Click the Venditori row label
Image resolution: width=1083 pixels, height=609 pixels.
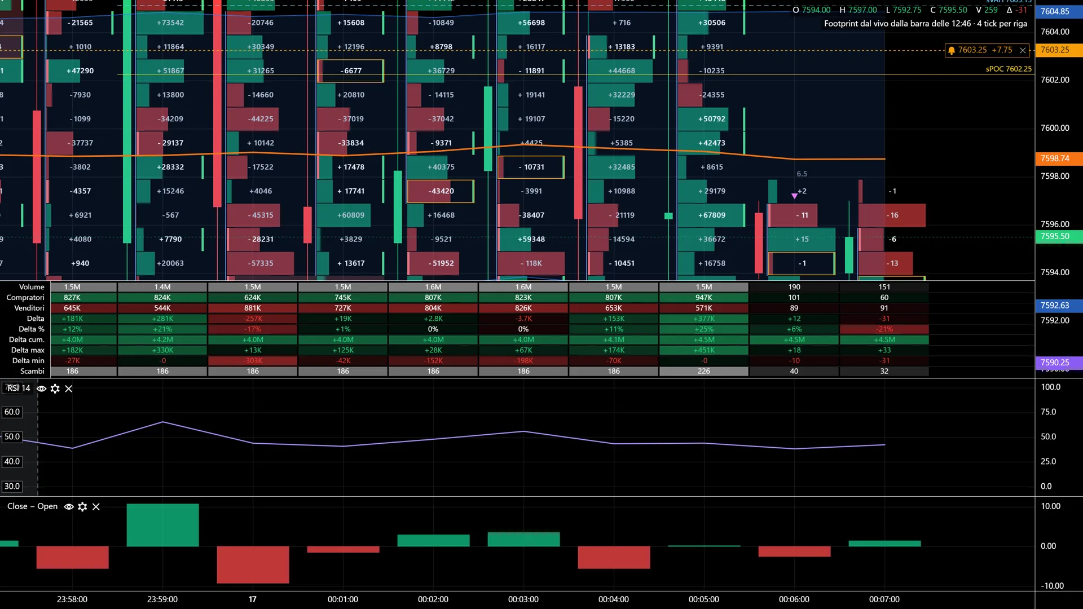pyautogui.click(x=29, y=308)
